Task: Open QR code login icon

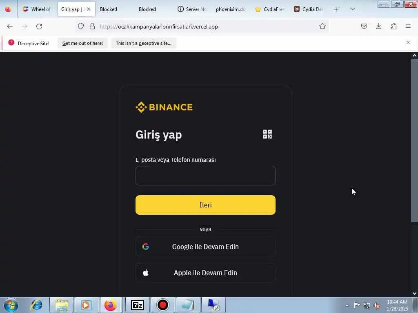Action: 267,134
